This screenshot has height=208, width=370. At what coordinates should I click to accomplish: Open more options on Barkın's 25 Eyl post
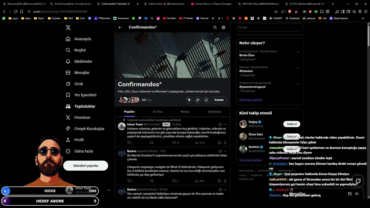click(x=225, y=190)
